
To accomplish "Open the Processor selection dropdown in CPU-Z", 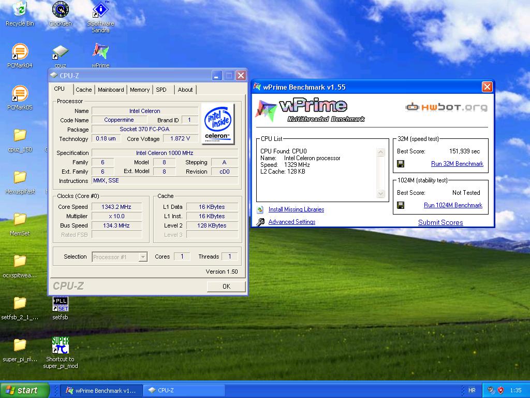I will click(120, 257).
